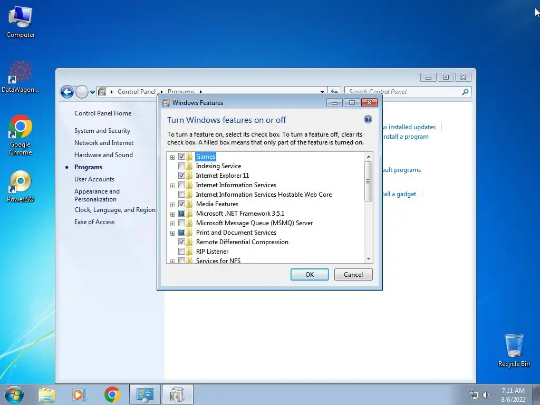Viewport: 540px width, 405px height.
Task: Toggle the Media Features checkbox
Action: (x=181, y=204)
